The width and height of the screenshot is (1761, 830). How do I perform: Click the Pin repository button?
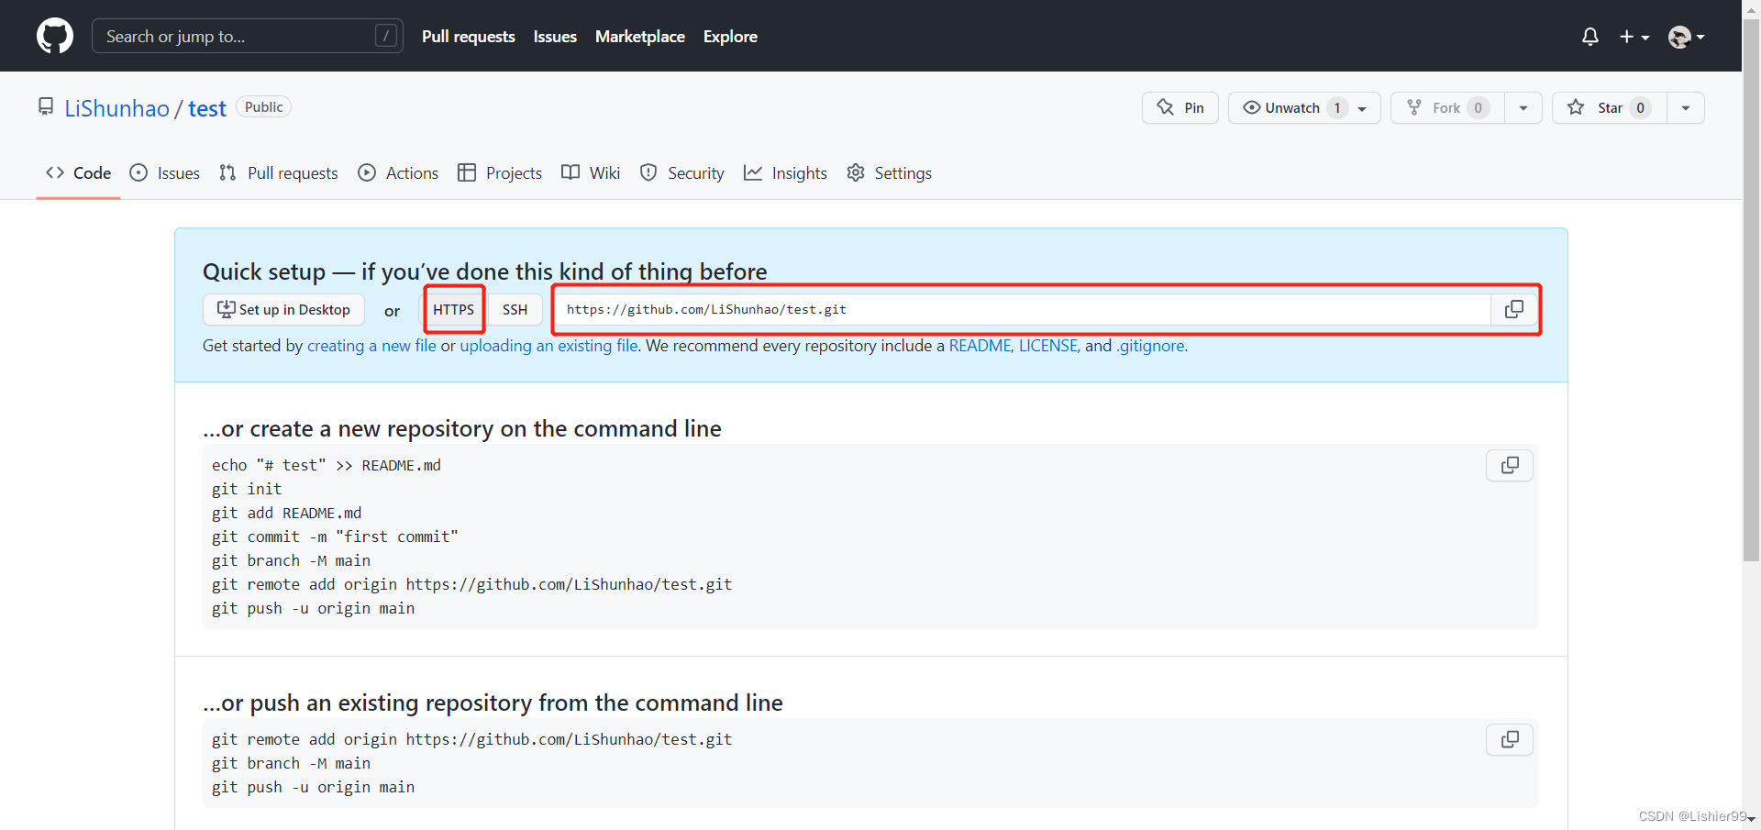coord(1180,107)
